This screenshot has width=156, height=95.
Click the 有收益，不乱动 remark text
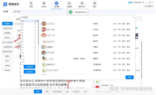tap(79, 59)
